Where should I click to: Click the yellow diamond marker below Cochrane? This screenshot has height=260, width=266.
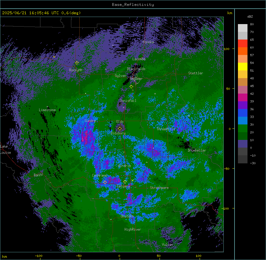[x=105, y=182]
